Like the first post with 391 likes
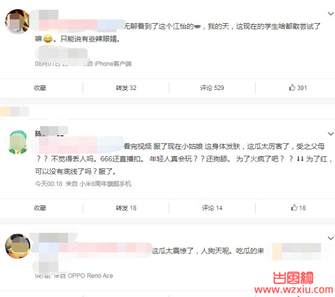The width and height of the screenshot is (335, 297). (x=298, y=88)
